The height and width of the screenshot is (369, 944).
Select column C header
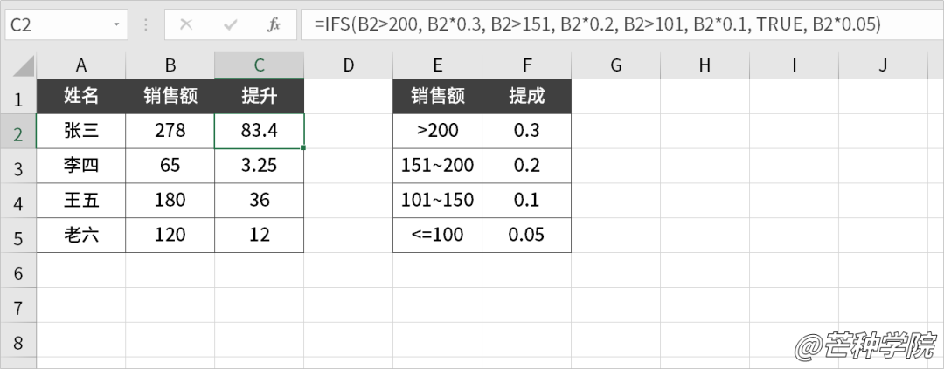click(x=259, y=65)
